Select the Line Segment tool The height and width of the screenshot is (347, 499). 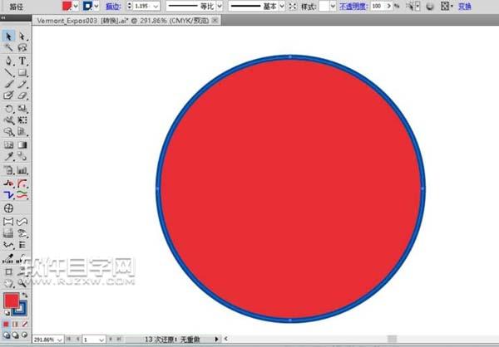tap(8, 73)
